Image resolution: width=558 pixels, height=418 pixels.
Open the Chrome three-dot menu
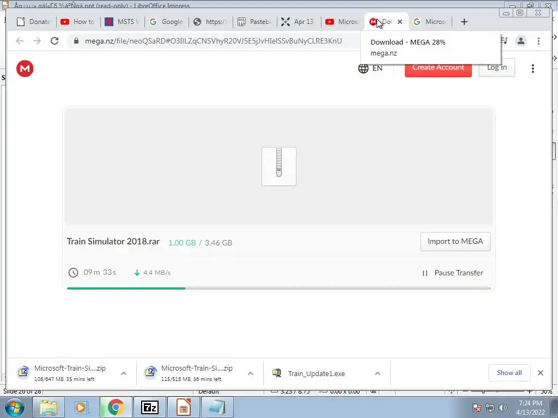538,41
